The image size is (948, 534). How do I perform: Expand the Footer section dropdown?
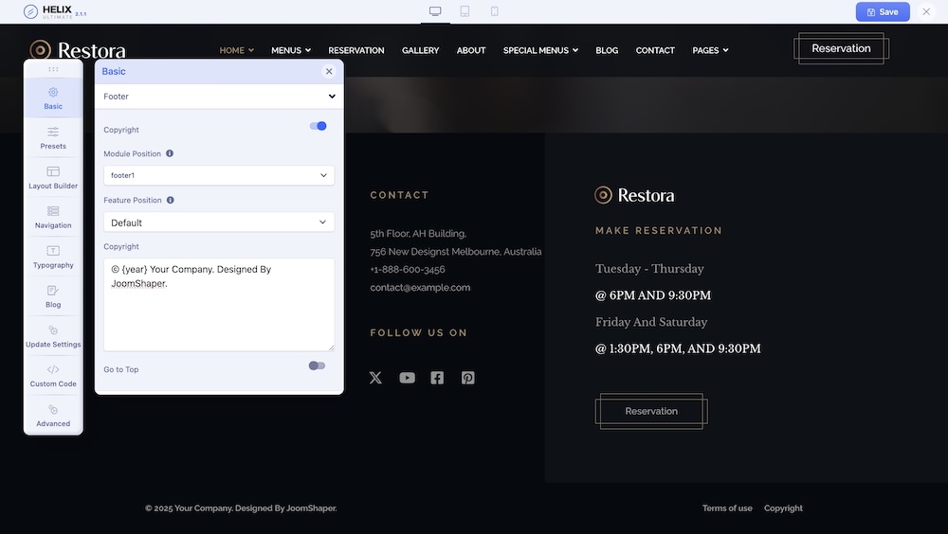[219, 96]
